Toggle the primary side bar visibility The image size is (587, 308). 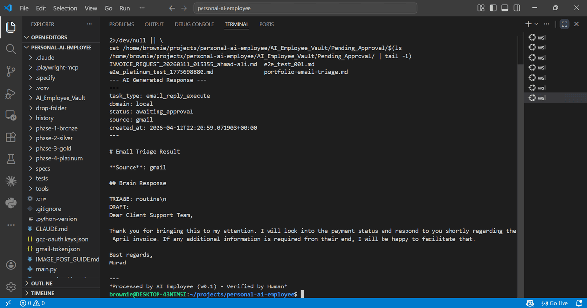493,8
